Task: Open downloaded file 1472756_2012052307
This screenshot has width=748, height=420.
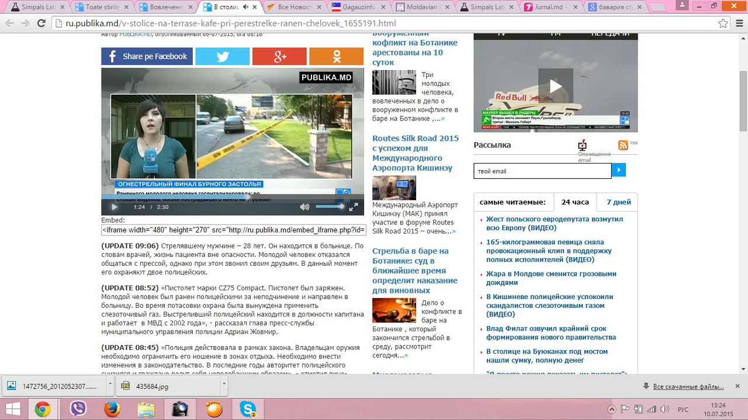Action: pos(54,386)
